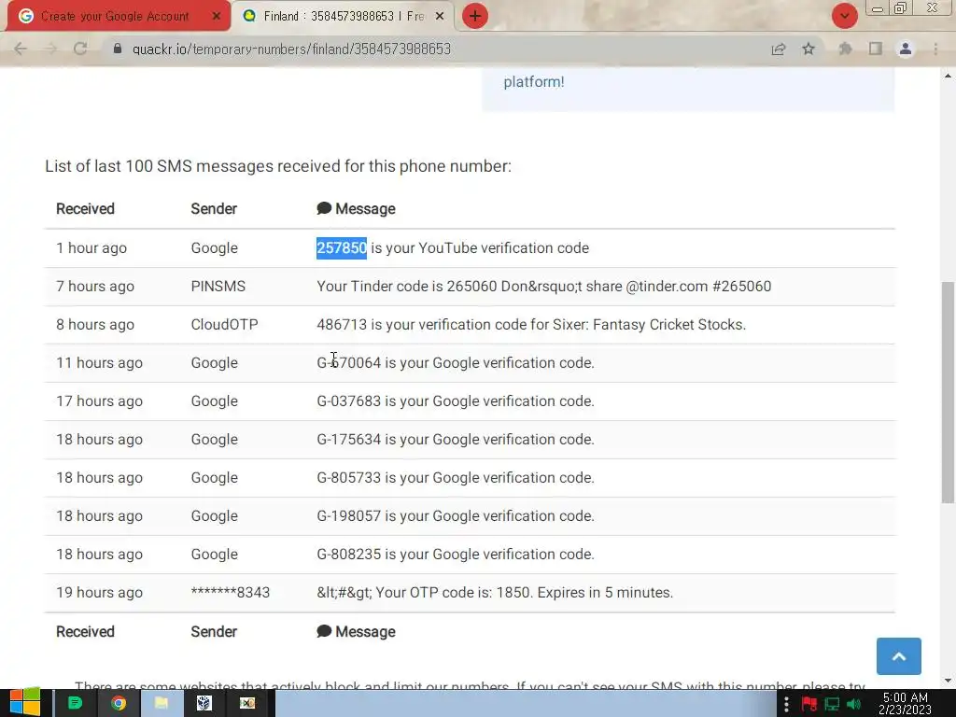Click the G-175634 Google verification message

[x=456, y=439]
